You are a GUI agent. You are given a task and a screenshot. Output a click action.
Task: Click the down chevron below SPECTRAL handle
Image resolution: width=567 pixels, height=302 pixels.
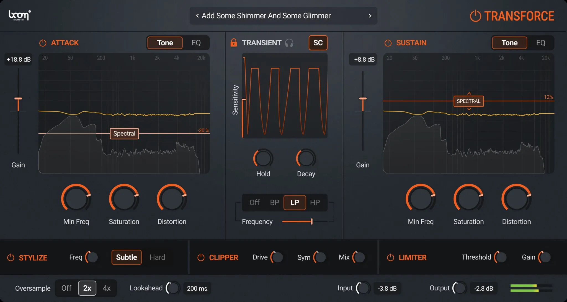[469, 109]
